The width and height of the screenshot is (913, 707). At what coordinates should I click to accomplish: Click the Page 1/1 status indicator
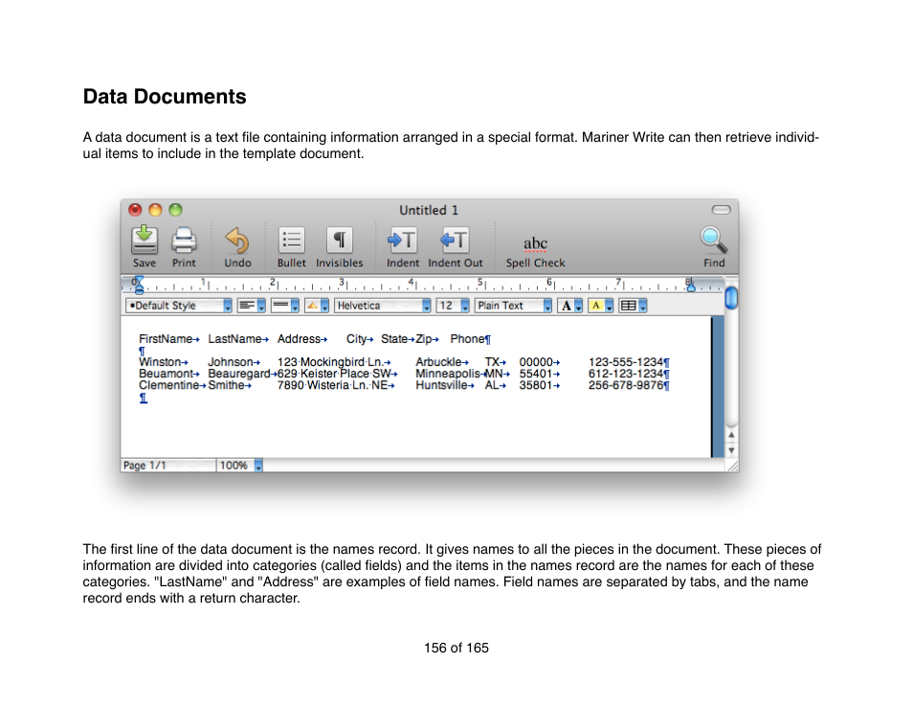(167, 466)
